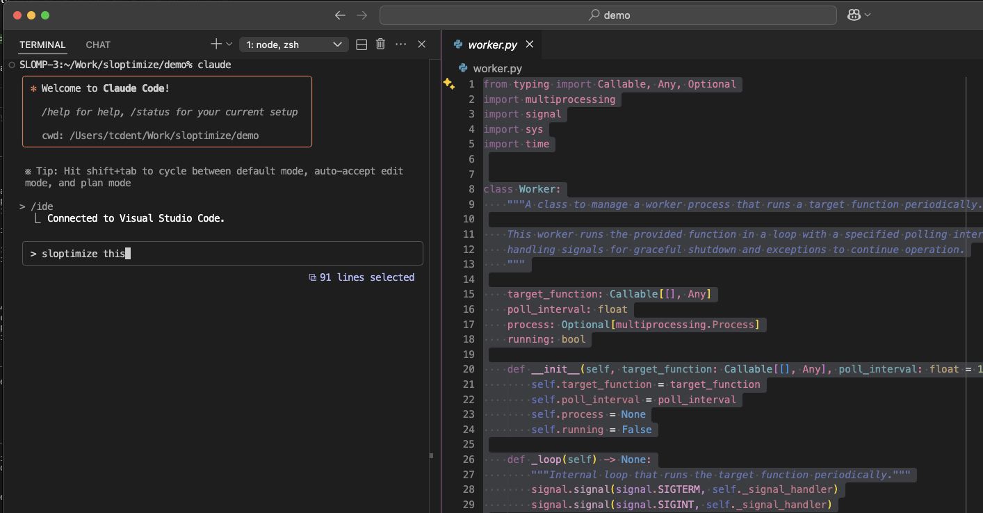Expand the Copilot dropdown chevron
The image size is (983, 513).
click(867, 15)
